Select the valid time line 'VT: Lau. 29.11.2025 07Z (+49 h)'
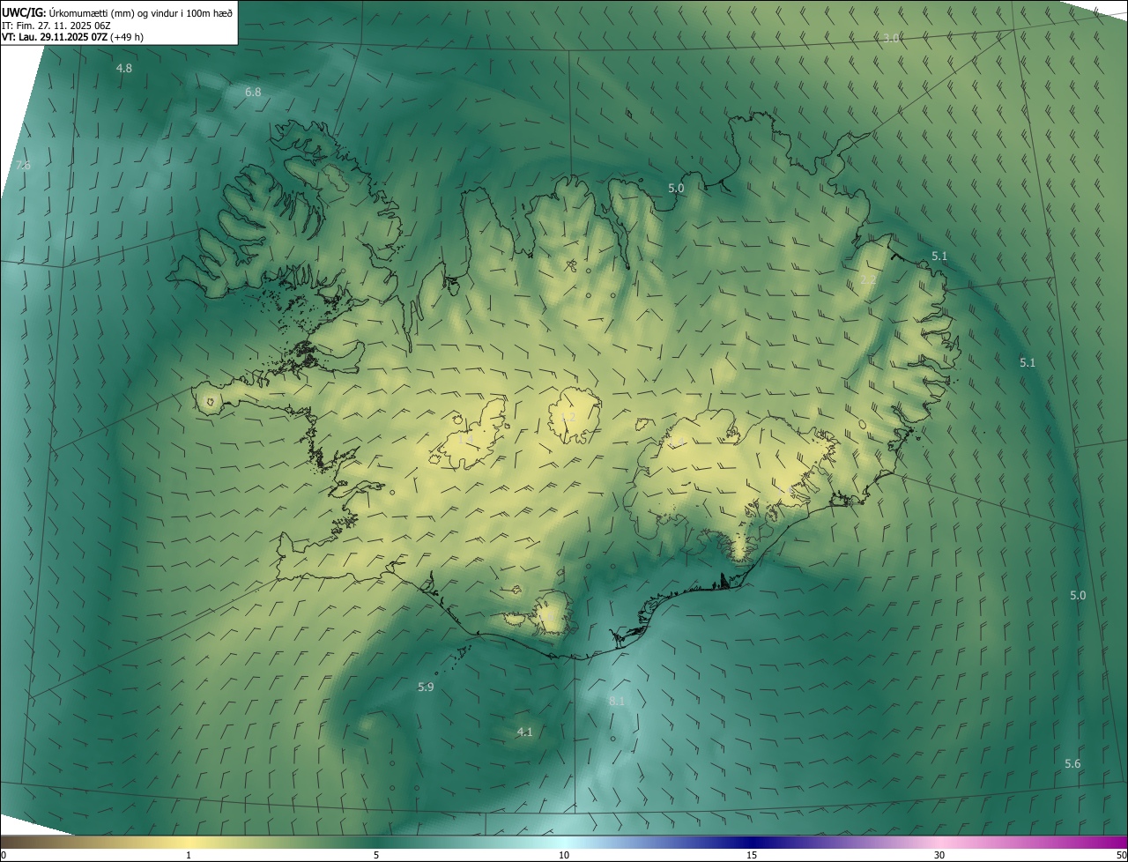The width and height of the screenshot is (1128, 862). coord(72,37)
